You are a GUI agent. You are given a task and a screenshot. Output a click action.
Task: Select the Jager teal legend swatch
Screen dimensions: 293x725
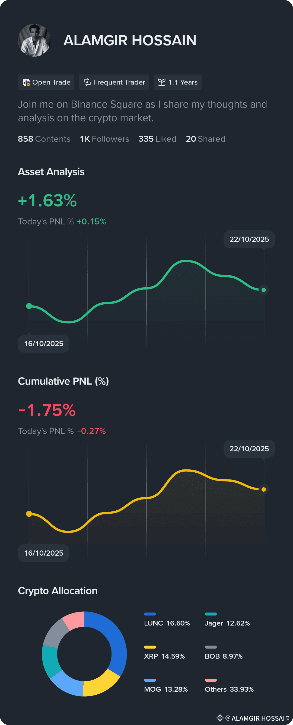[x=211, y=614]
